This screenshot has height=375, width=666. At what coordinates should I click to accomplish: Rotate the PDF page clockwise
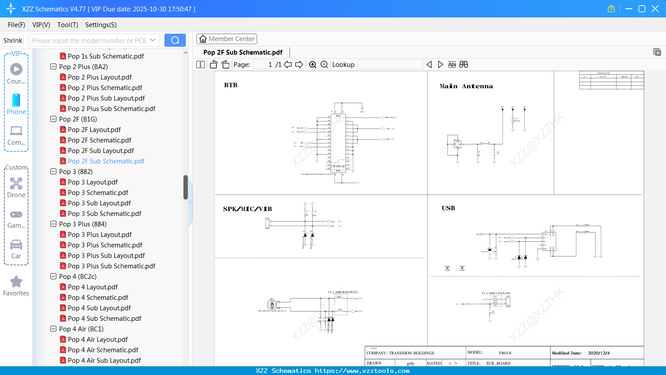(225, 64)
